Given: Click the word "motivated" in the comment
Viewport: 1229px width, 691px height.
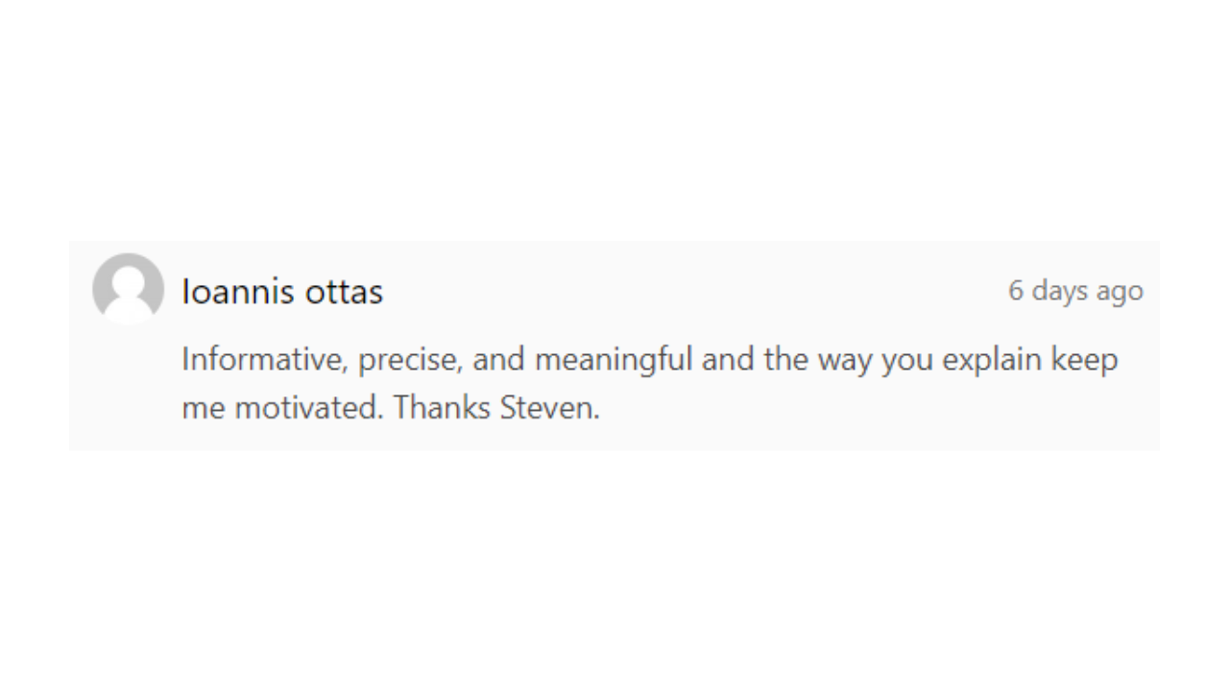Looking at the screenshot, I should click(309, 409).
